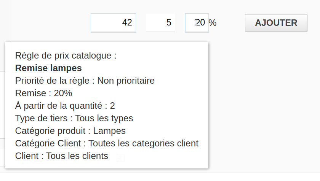320x181 pixels.
Task: Click the 'Non prioritaire' priority value
Action: 126,81
